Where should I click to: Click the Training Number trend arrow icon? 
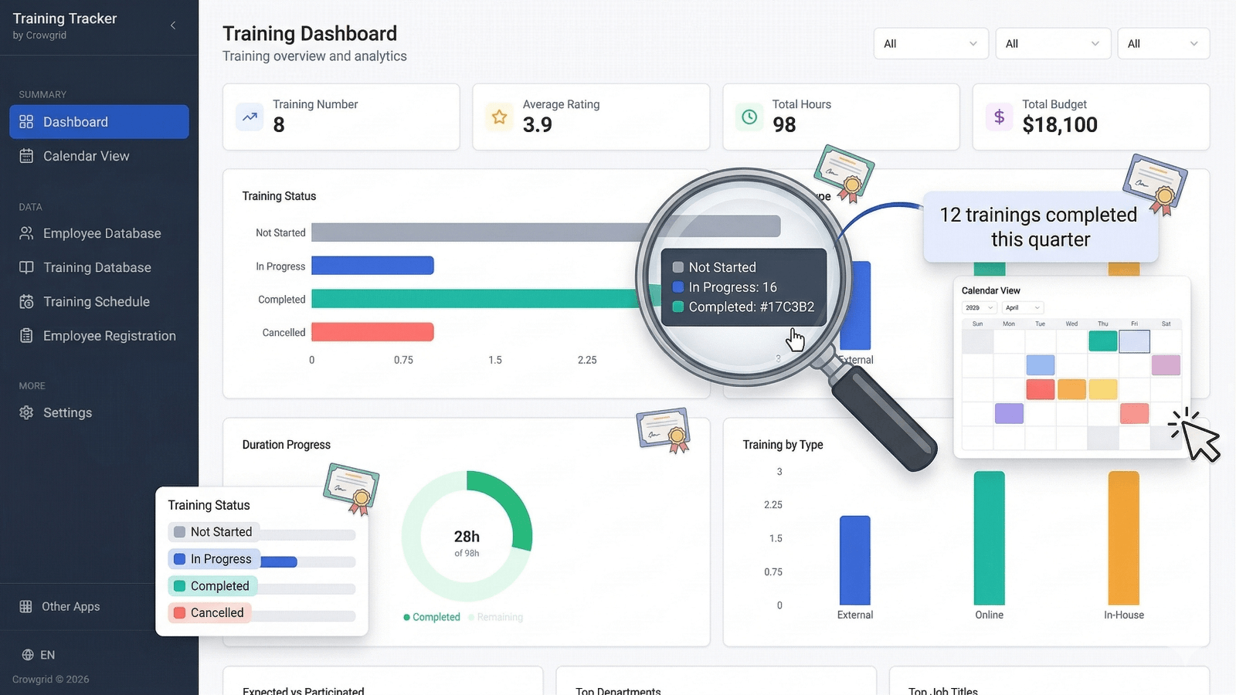[x=250, y=117]
